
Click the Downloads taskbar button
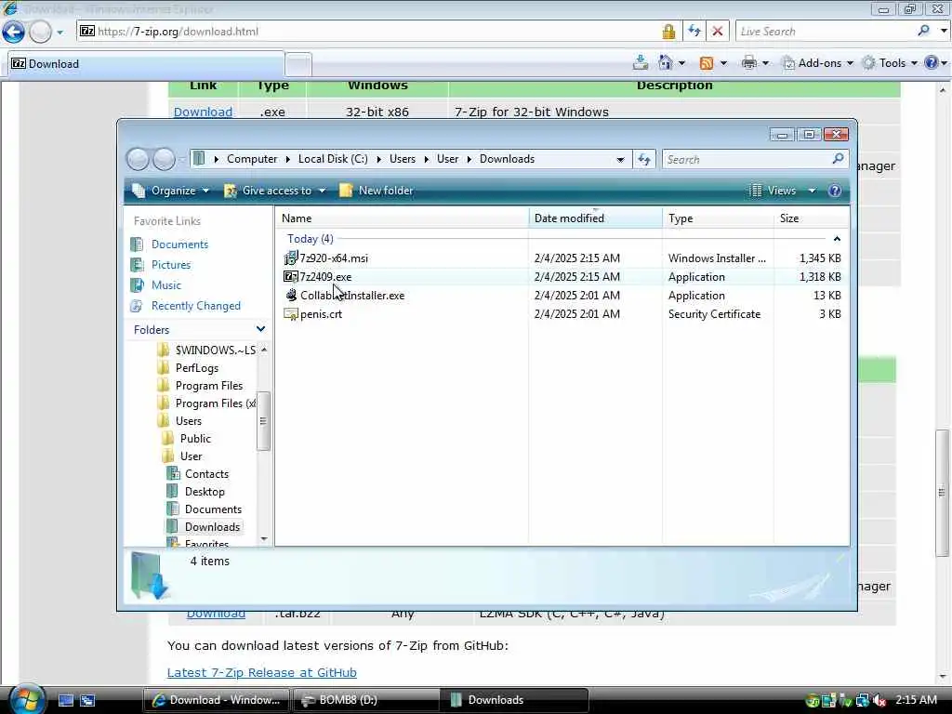coord(515,700)
